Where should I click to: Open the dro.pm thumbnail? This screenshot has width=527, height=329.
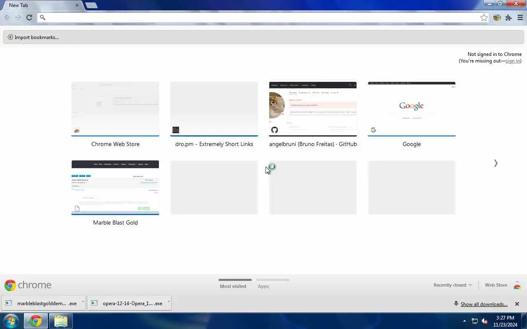pyautogui.click(x=214, y=109)
